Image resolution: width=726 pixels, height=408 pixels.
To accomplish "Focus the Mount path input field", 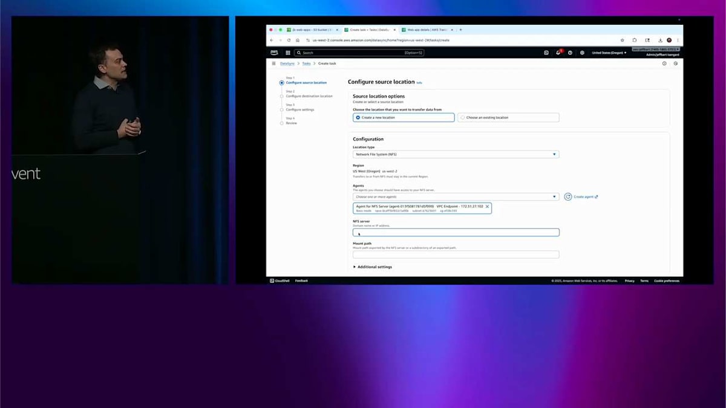I will pyautogui.click(x=456, y=255).
